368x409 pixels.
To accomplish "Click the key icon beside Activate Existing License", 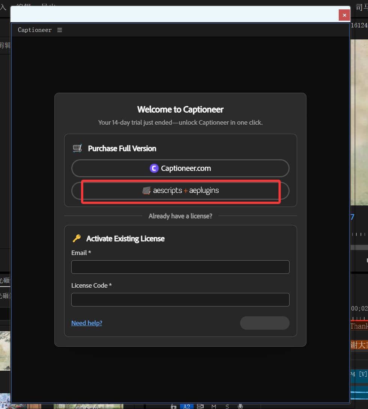I will pos(77,238).
